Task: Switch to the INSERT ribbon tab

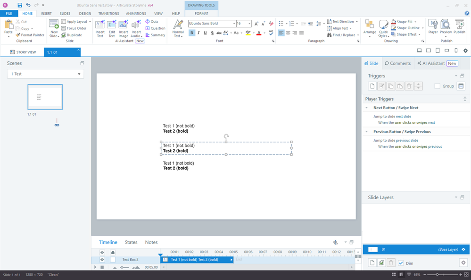Action: pos(46,14)
